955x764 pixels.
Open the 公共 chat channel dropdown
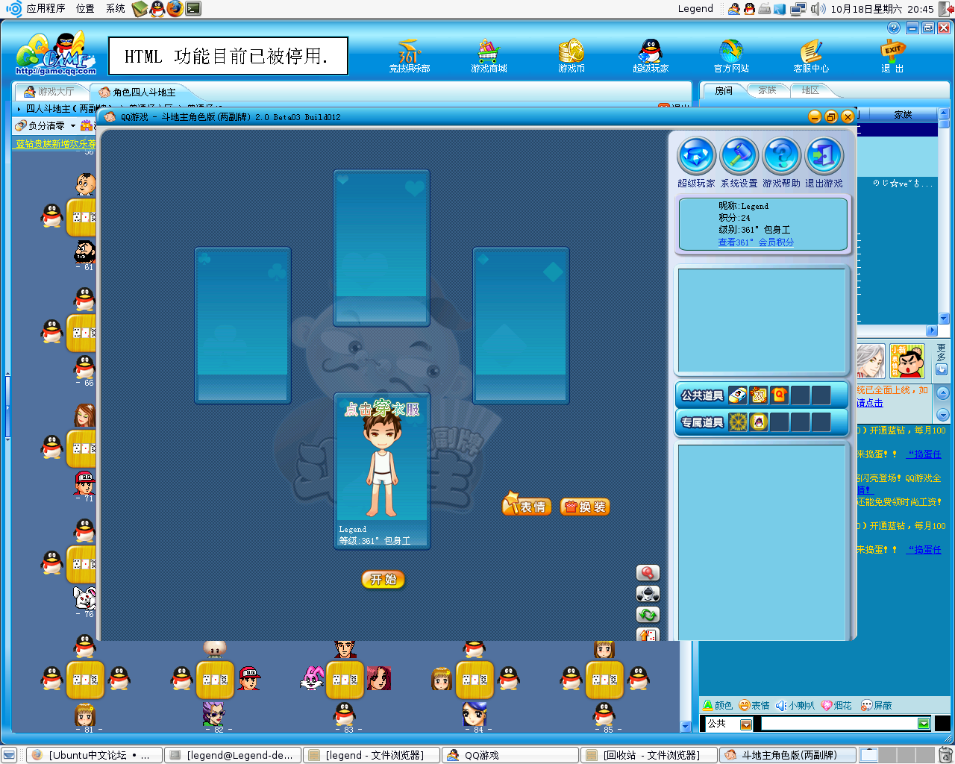745,724
